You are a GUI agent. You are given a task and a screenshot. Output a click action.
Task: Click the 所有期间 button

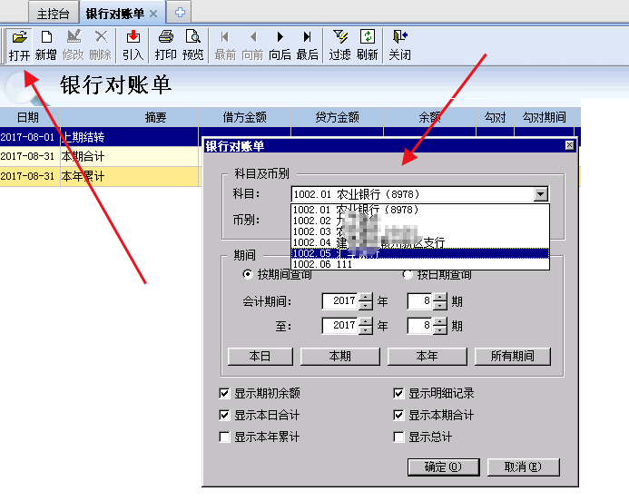(x=513, y=357)
